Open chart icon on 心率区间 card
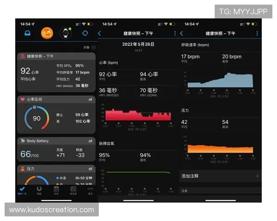The height and width of the screenshot is (221, 277). tap(90, 99)
